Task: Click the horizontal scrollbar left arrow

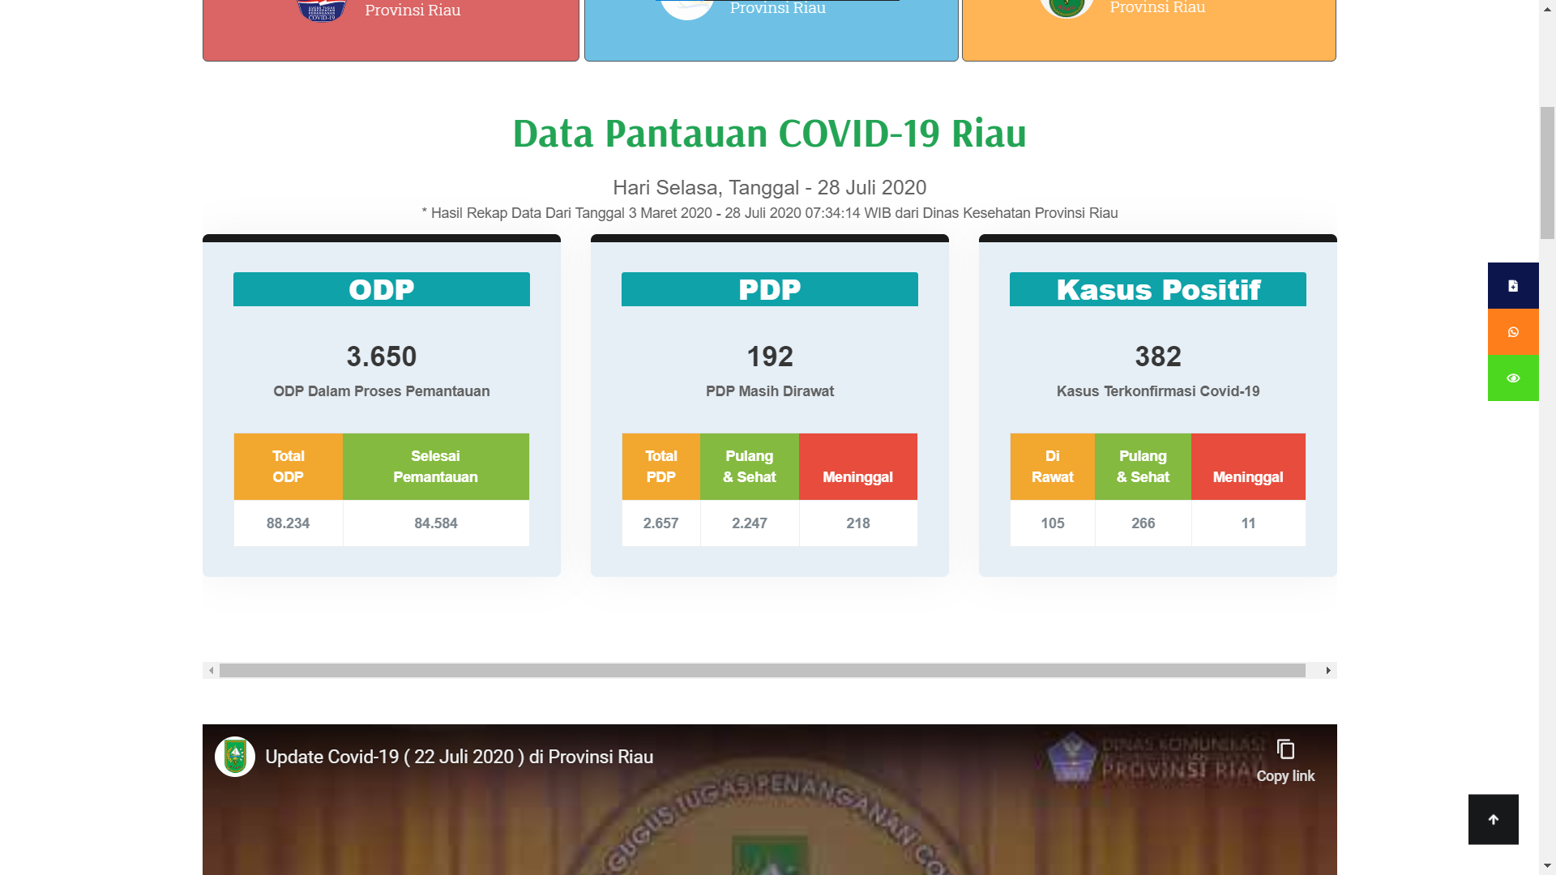Action: tap(211, 671)
